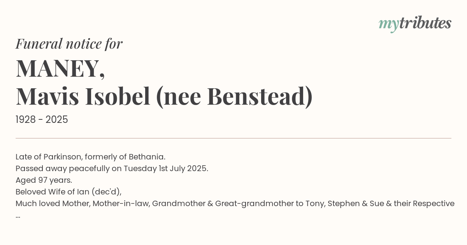
Task: Click the name Mavis Isobel
Action: (x=83, y=96)
